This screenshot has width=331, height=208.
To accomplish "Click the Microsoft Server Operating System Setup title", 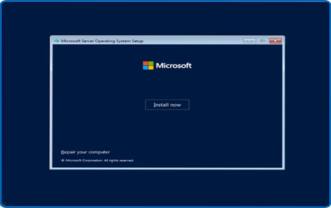I will [102, 41].
